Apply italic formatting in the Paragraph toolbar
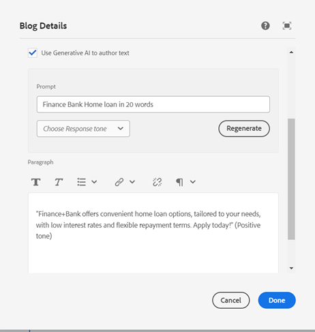The image size is (315, 332). tap(59, 182)
